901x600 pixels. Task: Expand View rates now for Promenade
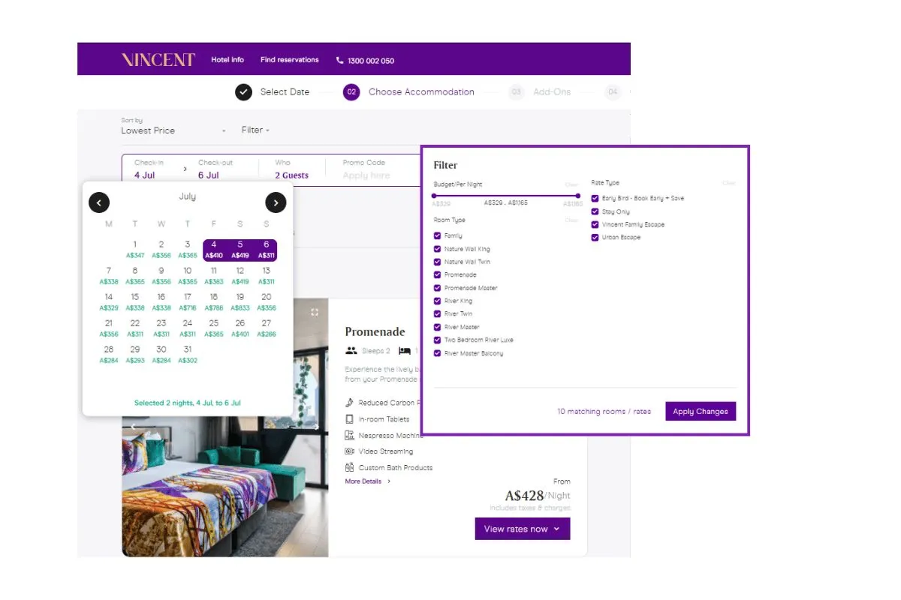point(523,529)
